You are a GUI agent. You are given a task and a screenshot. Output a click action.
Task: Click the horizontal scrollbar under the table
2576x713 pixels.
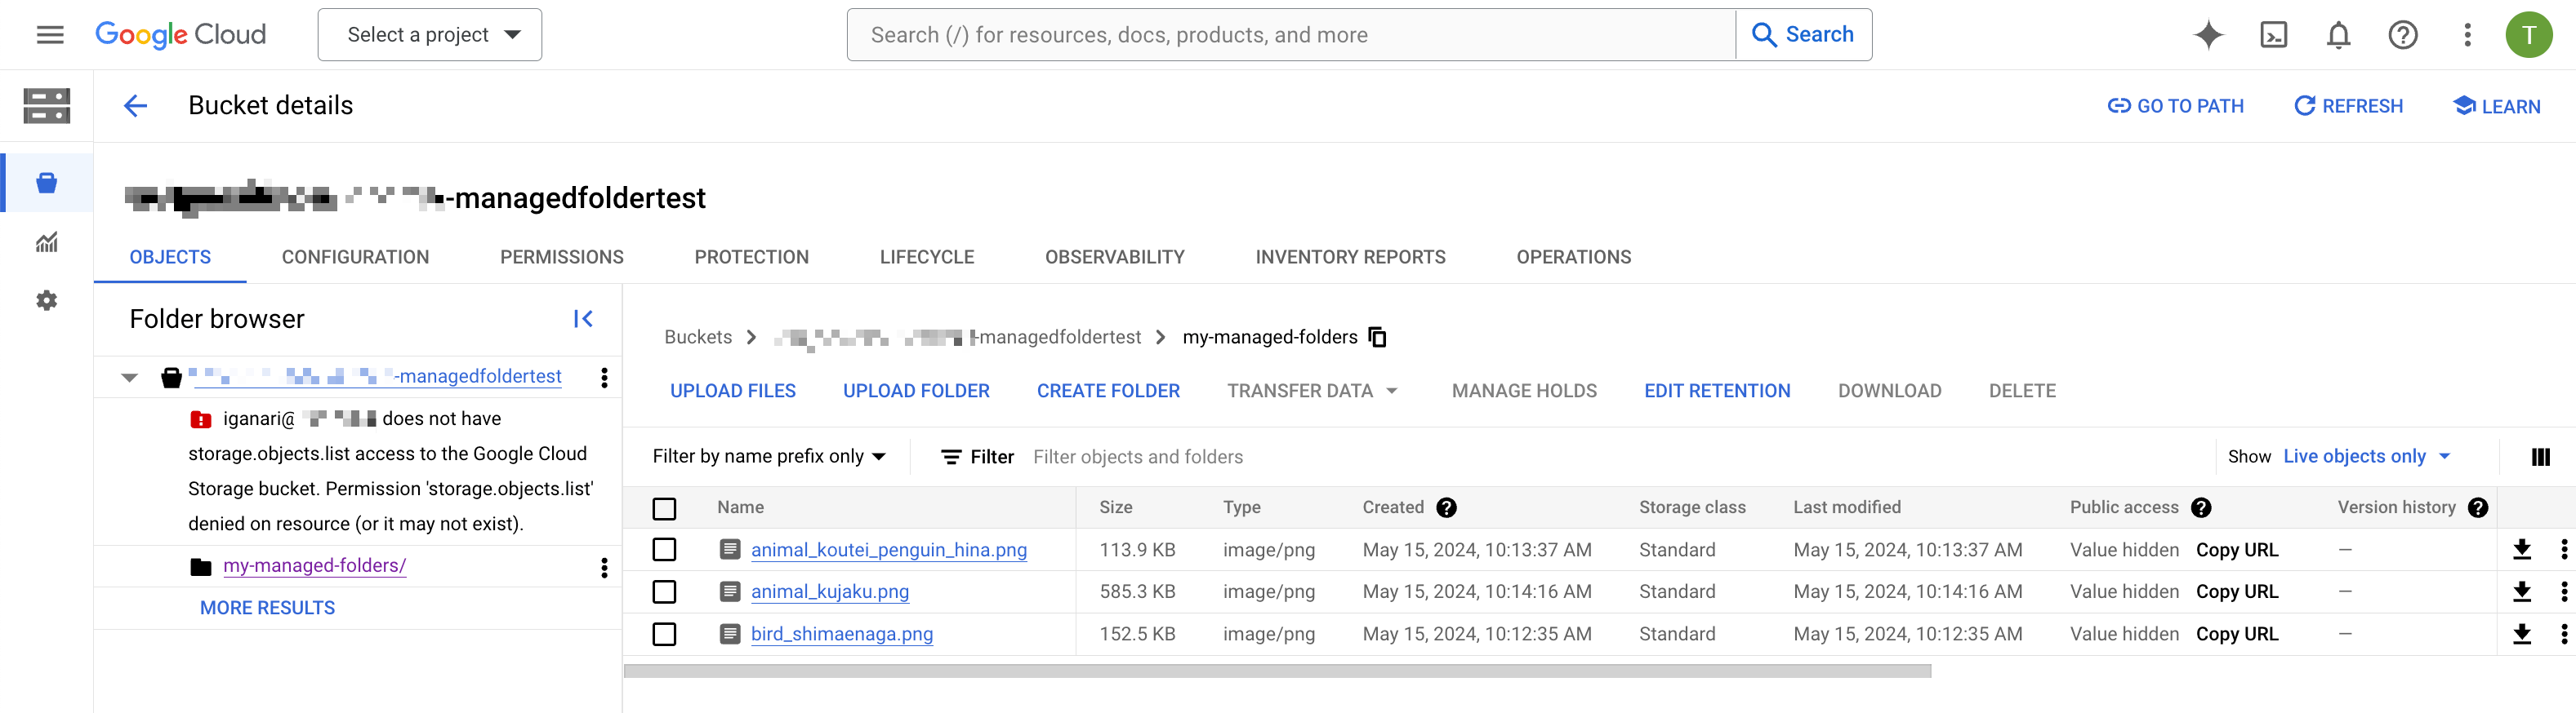click(1277, 671)
